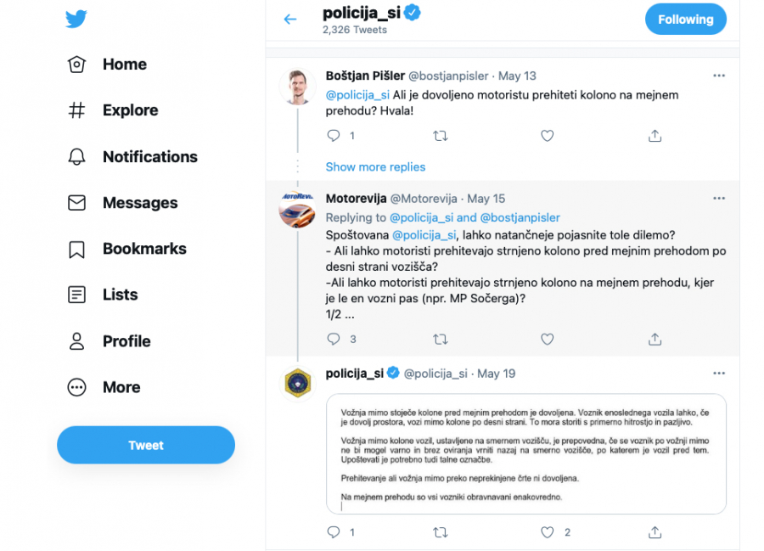
Task: Toggle the Following button for policija_si
Action: pos(685,20)
